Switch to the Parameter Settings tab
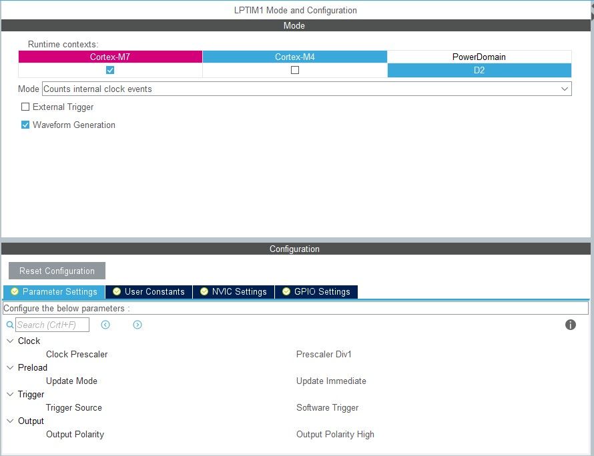Screen dimensions: 594x456 click(54, 292)
